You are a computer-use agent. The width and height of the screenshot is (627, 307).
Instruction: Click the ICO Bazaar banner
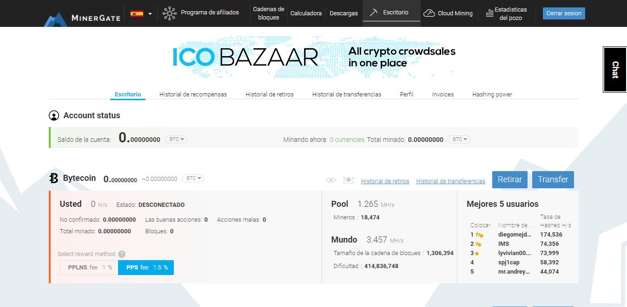tap(314, 57)
